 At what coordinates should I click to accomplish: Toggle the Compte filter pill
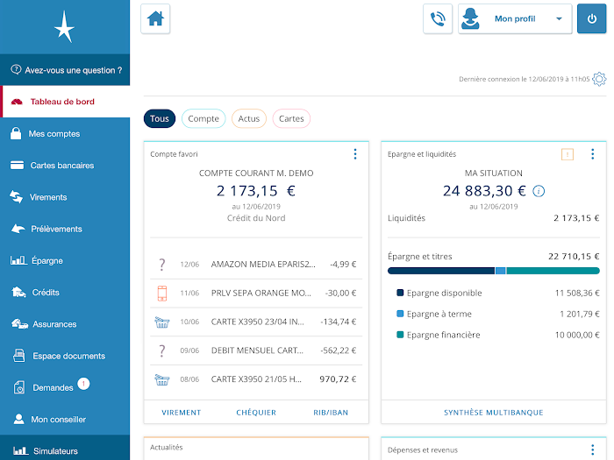click(x=203, y=118)
